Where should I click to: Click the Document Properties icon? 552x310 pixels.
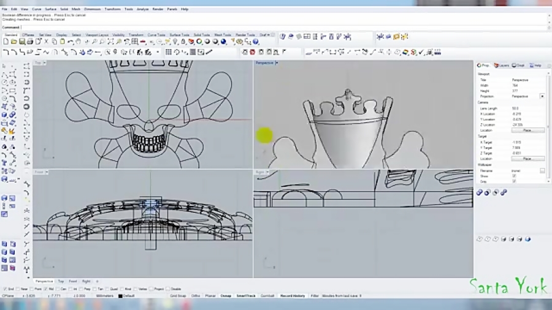(x=38, y=42)
